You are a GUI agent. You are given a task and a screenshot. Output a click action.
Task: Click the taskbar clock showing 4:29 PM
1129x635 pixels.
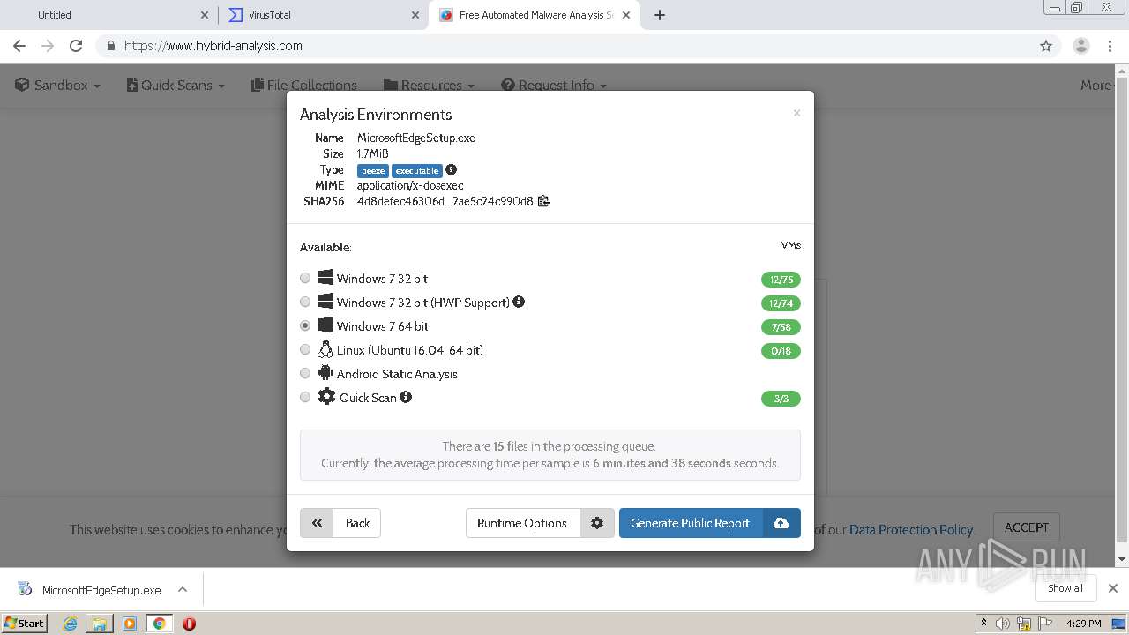[1083, 624]
